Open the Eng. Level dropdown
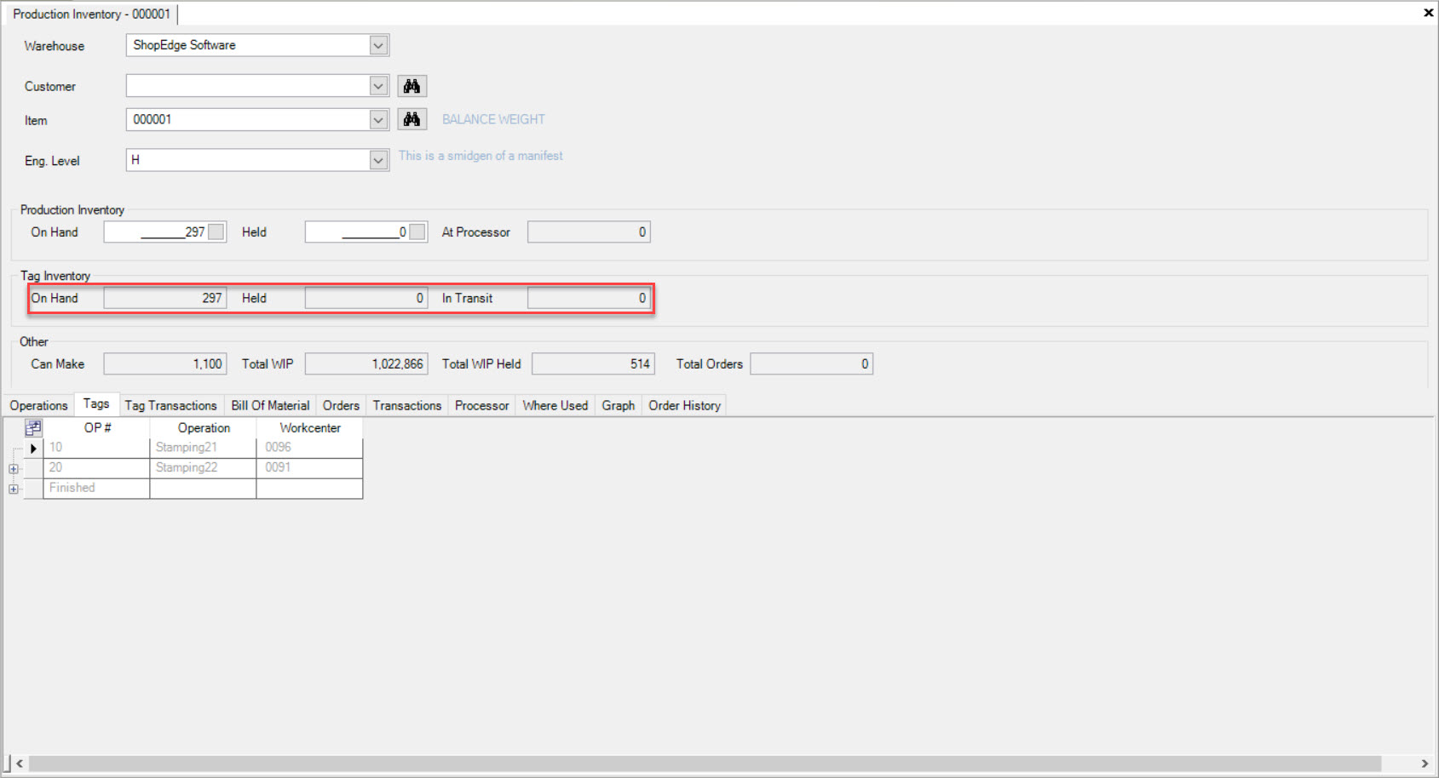The width and height of the screenshot is (1439, 778). [x=378, y=160]
